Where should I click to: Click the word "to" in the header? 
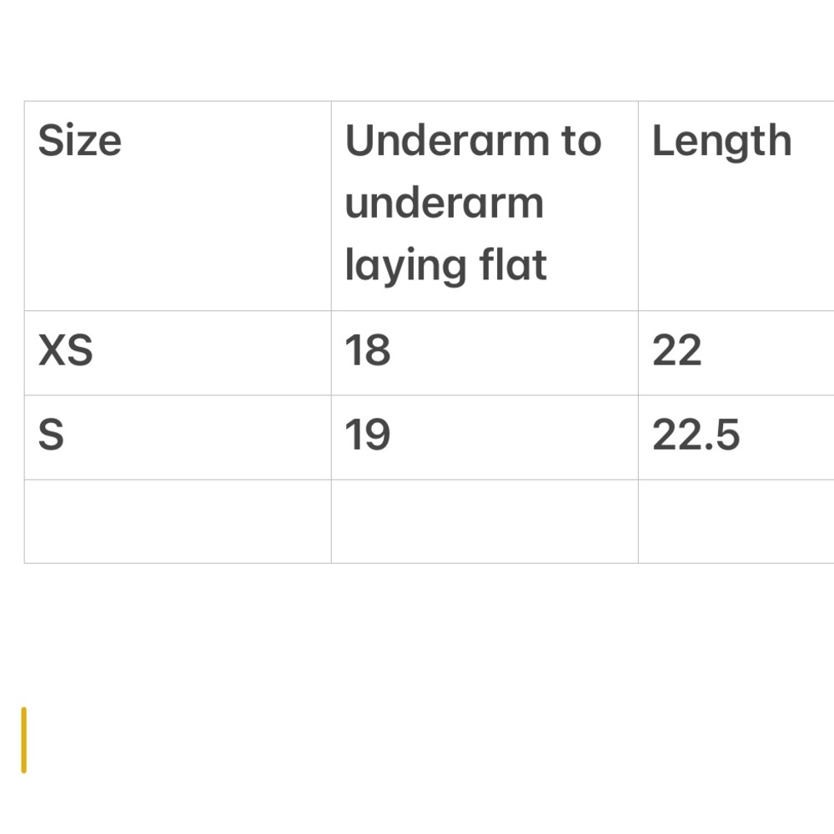coord(580,141)
